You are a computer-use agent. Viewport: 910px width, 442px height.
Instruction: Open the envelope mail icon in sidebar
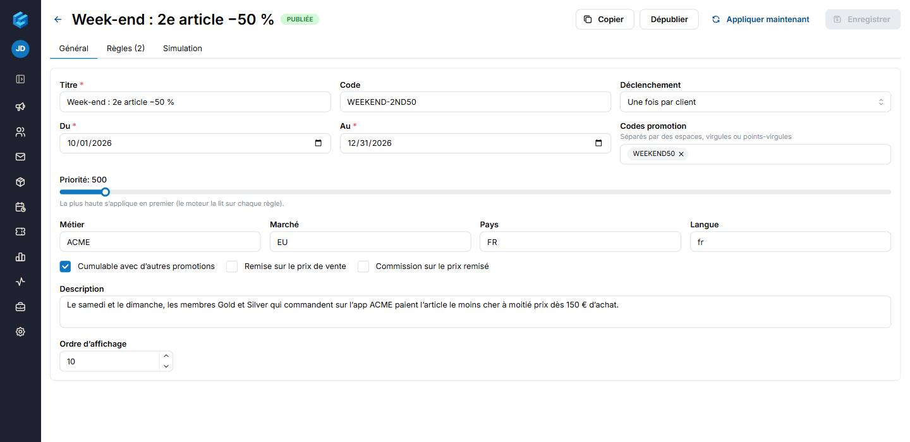(x=20, y=157)
